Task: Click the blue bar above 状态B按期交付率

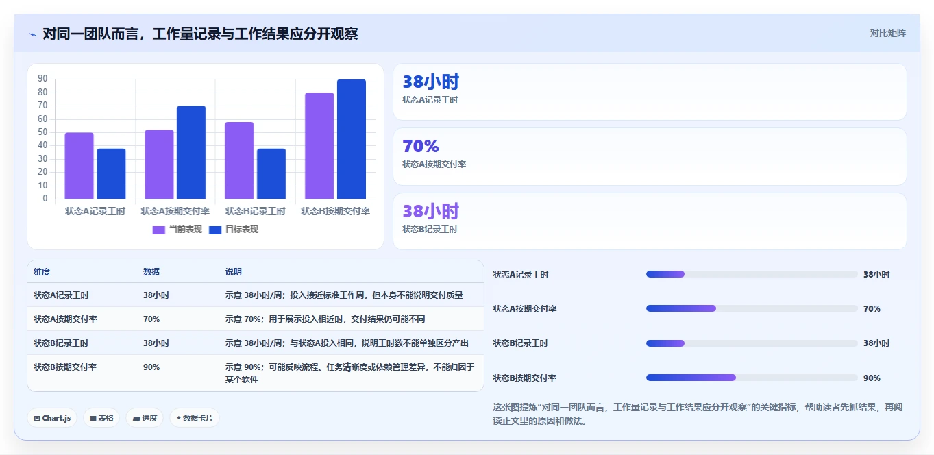Action: click(x=352, y=139)
